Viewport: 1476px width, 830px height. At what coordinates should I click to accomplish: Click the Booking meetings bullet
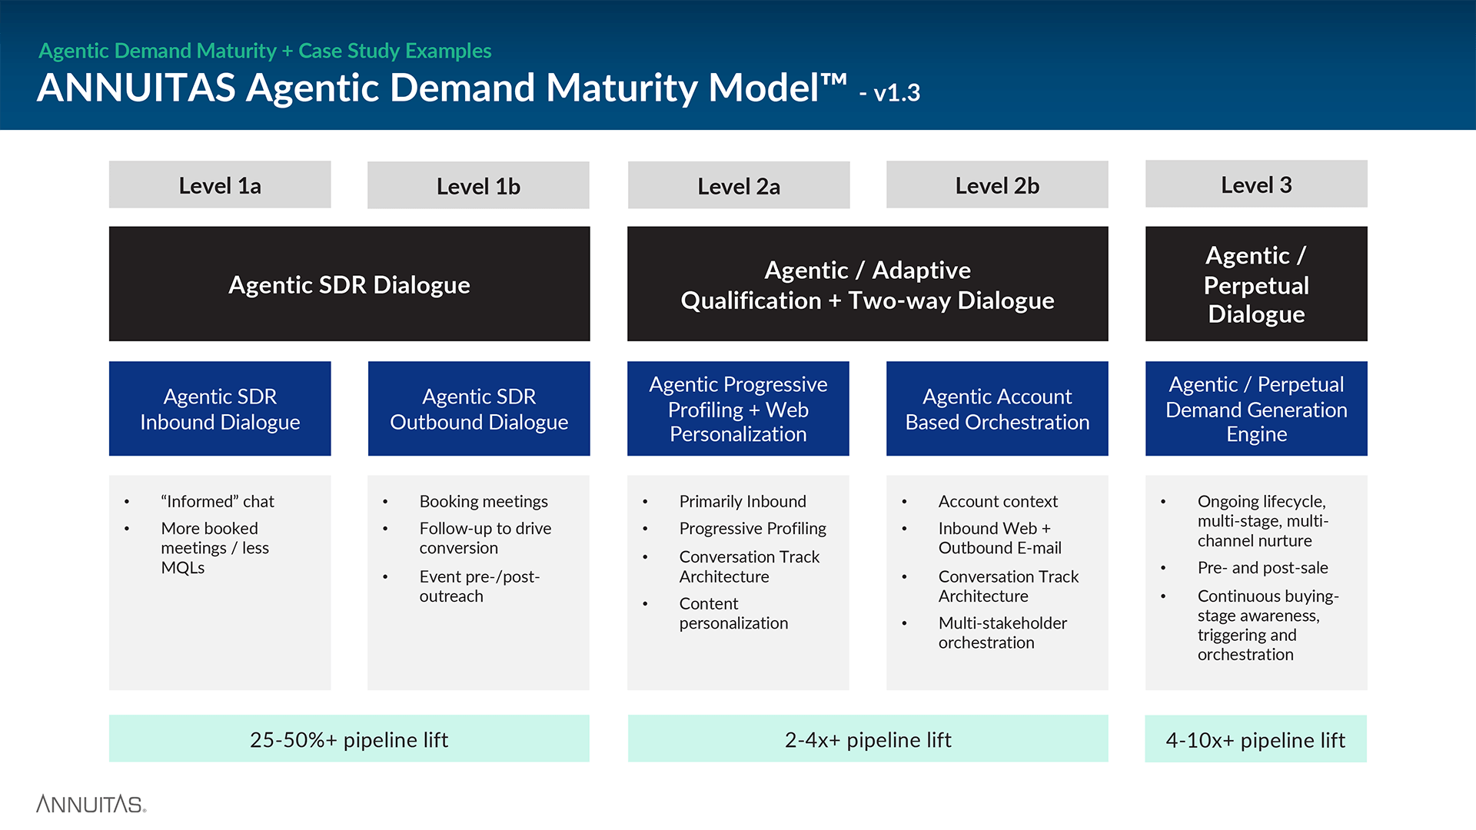click(484, 501)
